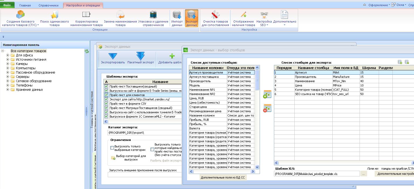Open the product matching cleanup tool
The height and width of the screenshot is (189, 414).
[x=215, y=18]
